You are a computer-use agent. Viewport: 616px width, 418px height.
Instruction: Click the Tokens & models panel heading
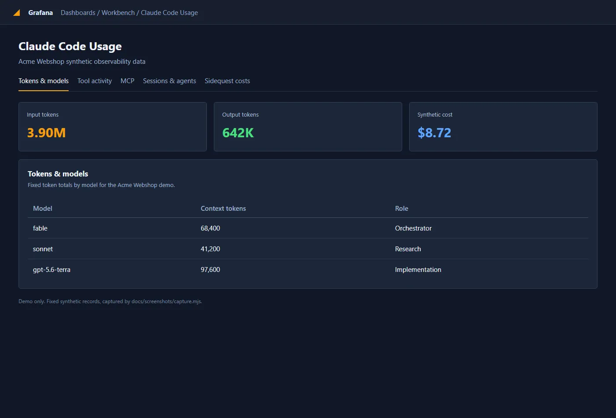click(x=58, y=174)
